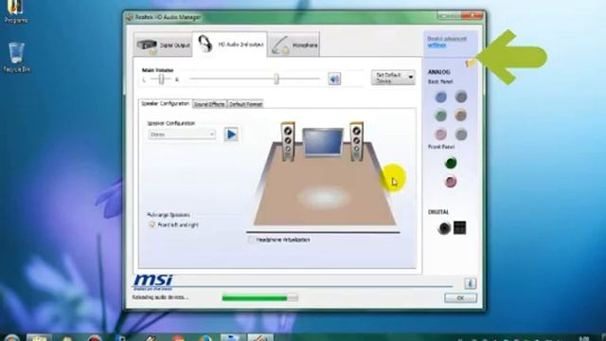Confirm with the OK button
The image size is (606, 341).
click(461, 298)
